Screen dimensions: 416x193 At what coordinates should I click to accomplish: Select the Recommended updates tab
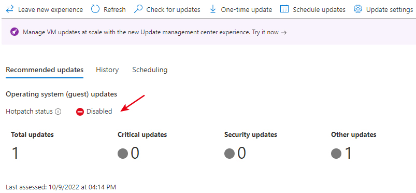pyautogui.click(x=45, y=70)
